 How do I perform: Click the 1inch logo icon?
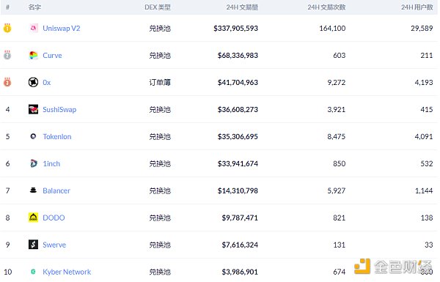pos(34,163)
